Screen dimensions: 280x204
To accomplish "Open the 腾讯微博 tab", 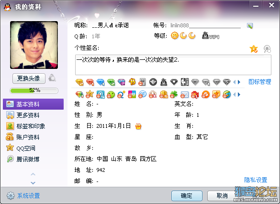I will pyautogui.click(x=23, y=159).
